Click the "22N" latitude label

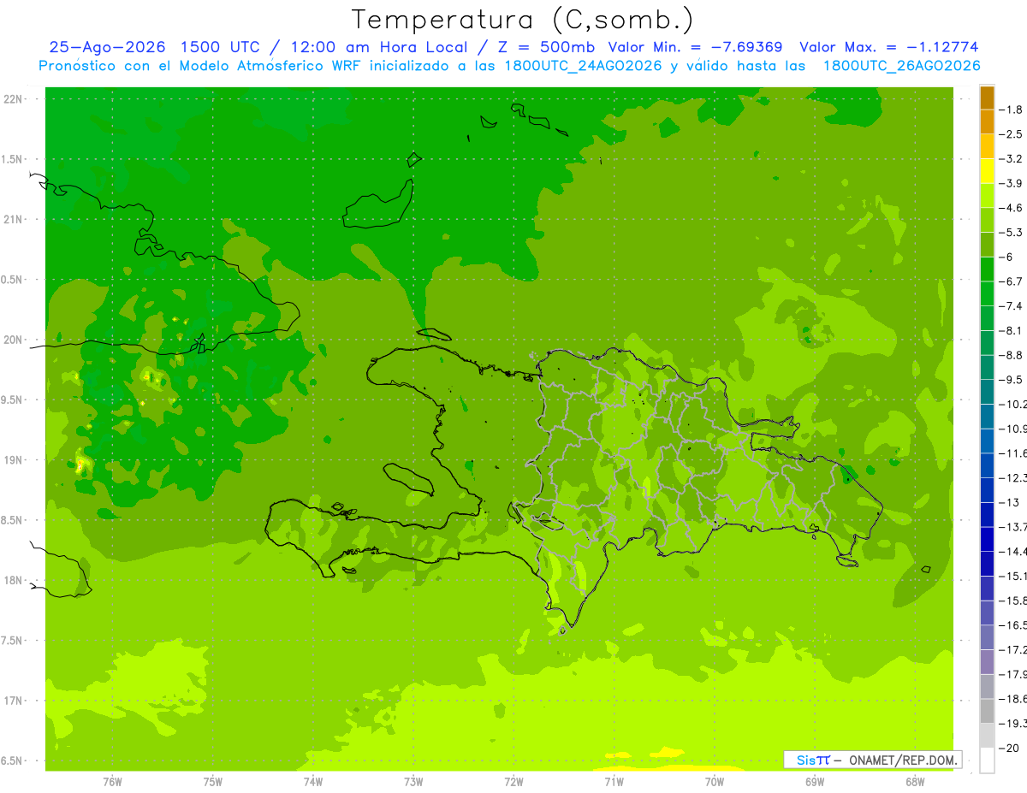click(x=14, y=99)
